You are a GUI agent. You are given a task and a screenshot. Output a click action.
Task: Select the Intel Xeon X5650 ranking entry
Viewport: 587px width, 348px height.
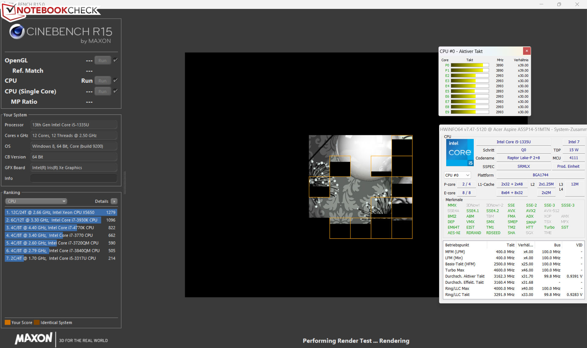(x=61, y=212)
